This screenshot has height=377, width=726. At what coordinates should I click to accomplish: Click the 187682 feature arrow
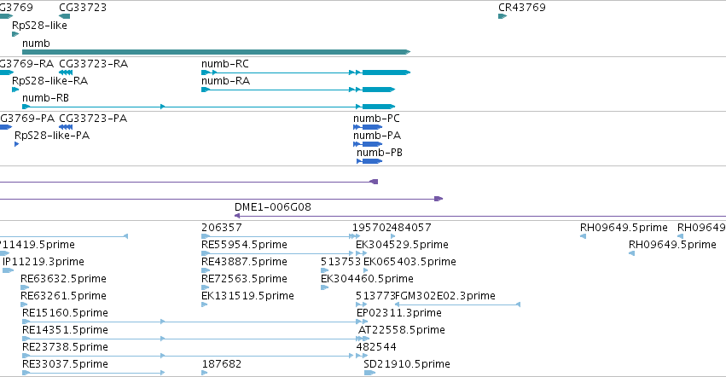[205, 373]
